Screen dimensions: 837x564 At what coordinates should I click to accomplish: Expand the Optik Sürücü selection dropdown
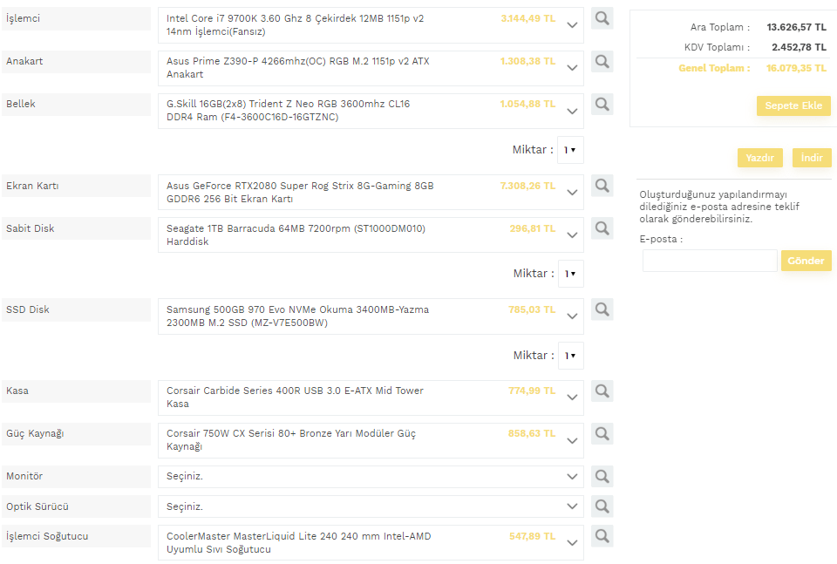(x=371, y=506)
